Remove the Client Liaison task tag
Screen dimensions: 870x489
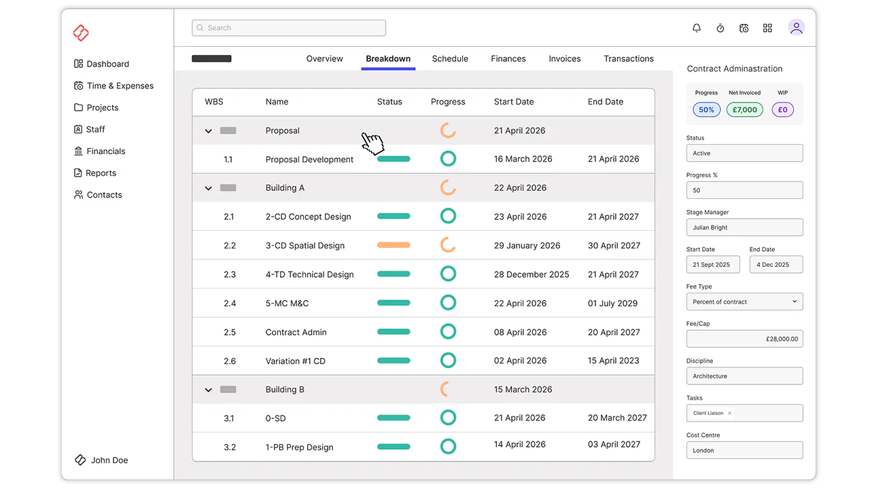pos(730,413)
